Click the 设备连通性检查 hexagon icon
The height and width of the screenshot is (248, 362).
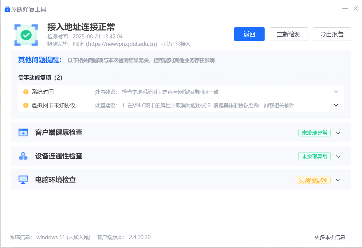23,156
